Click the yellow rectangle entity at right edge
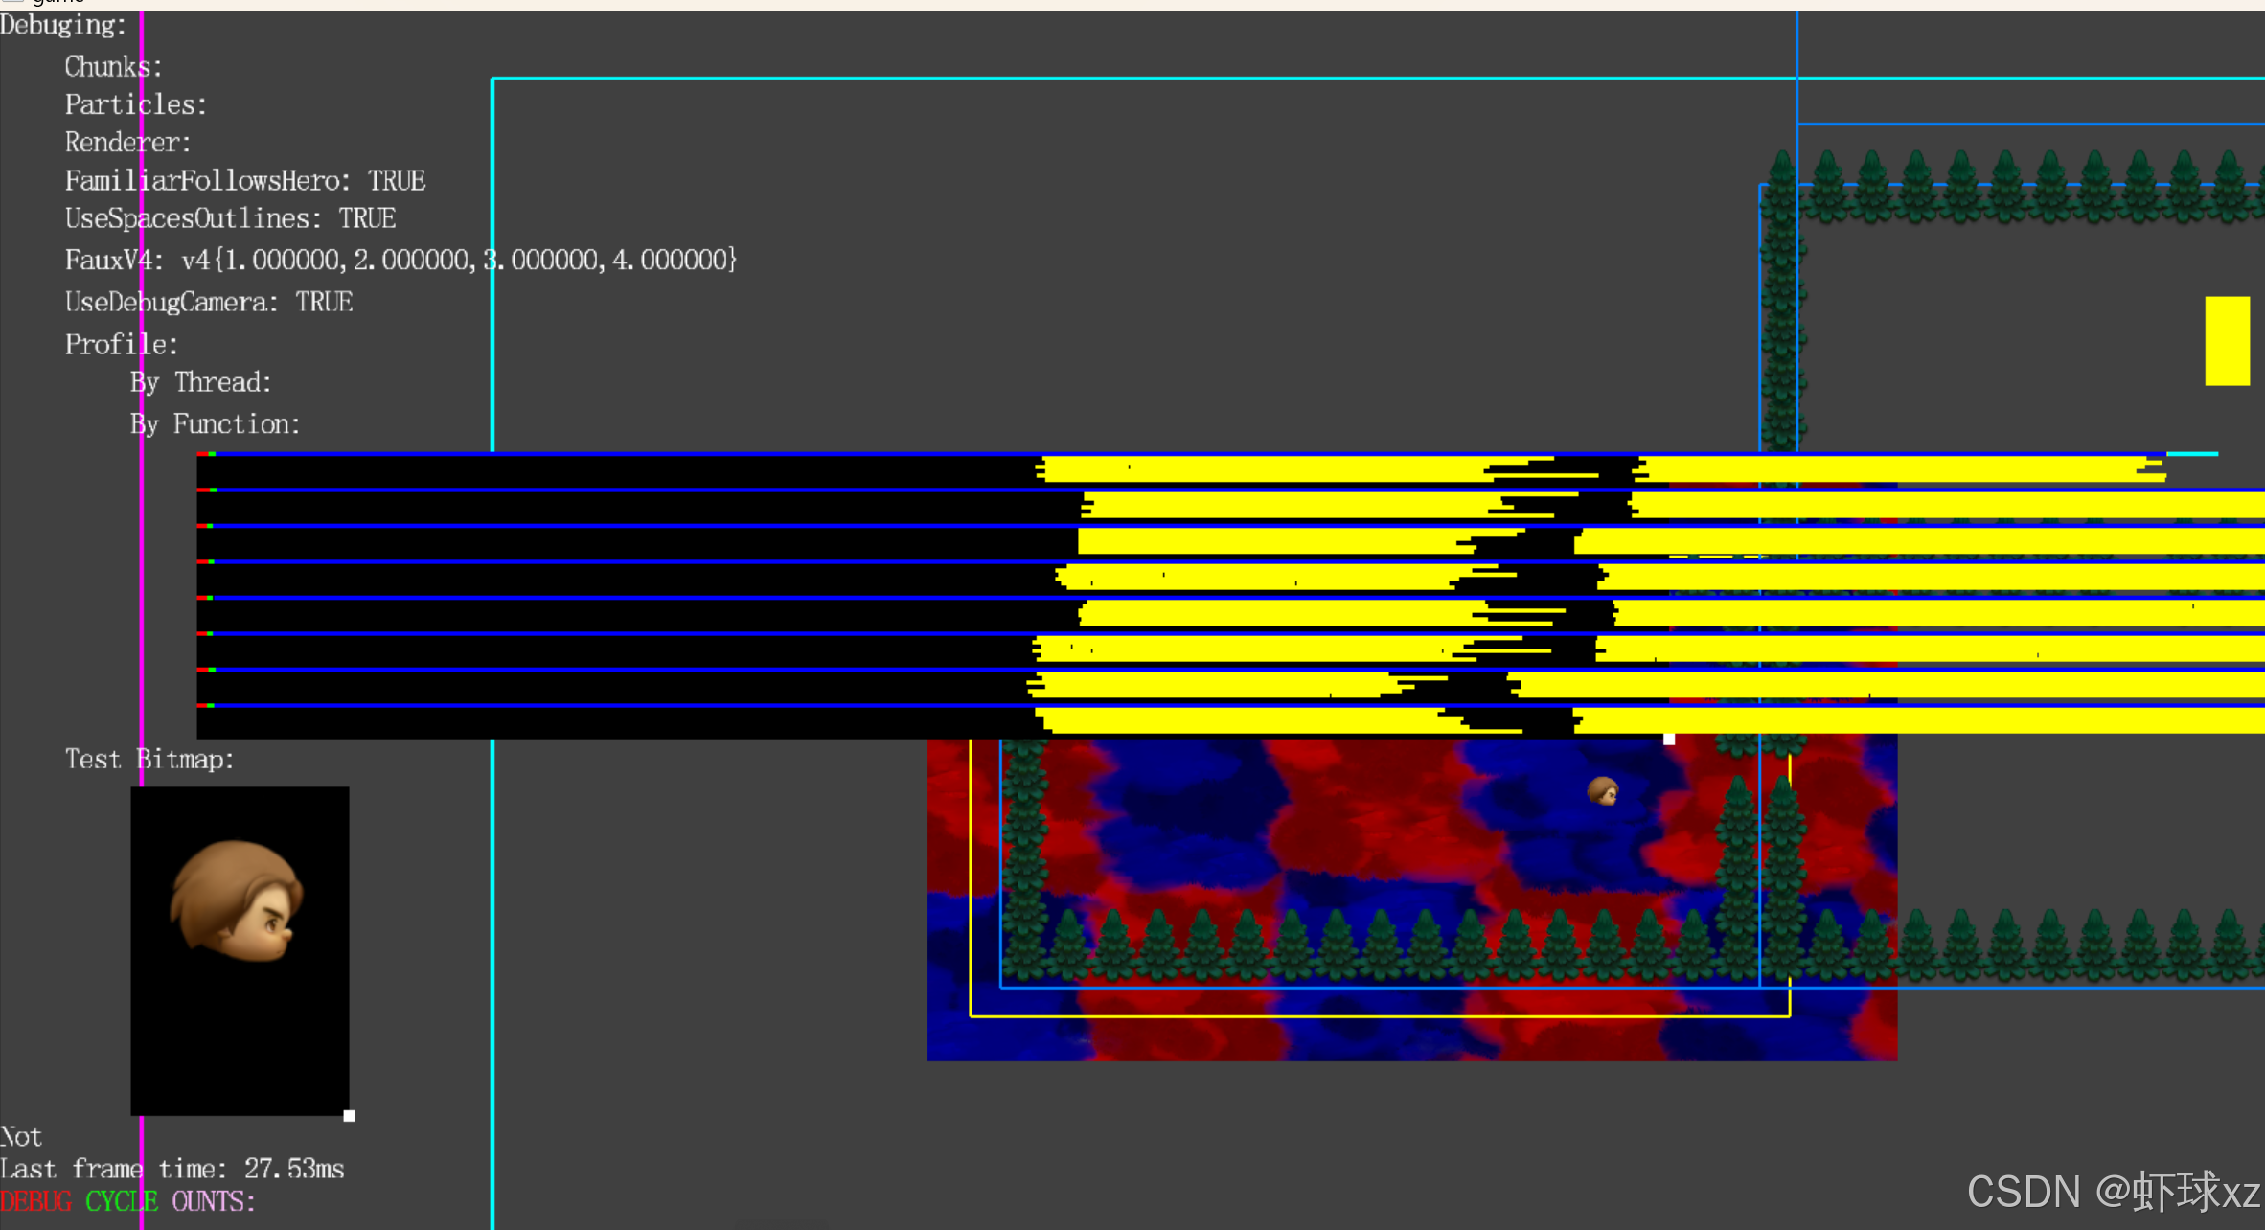Image resolution: width=2265 pixels, height=1230 pixels. pyautogui.click(x=2227, y=341)
